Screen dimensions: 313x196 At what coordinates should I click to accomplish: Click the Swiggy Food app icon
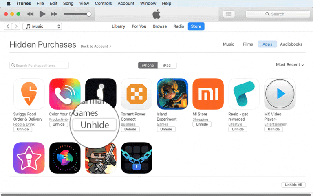pyautogui.click(x=29, y=94)
